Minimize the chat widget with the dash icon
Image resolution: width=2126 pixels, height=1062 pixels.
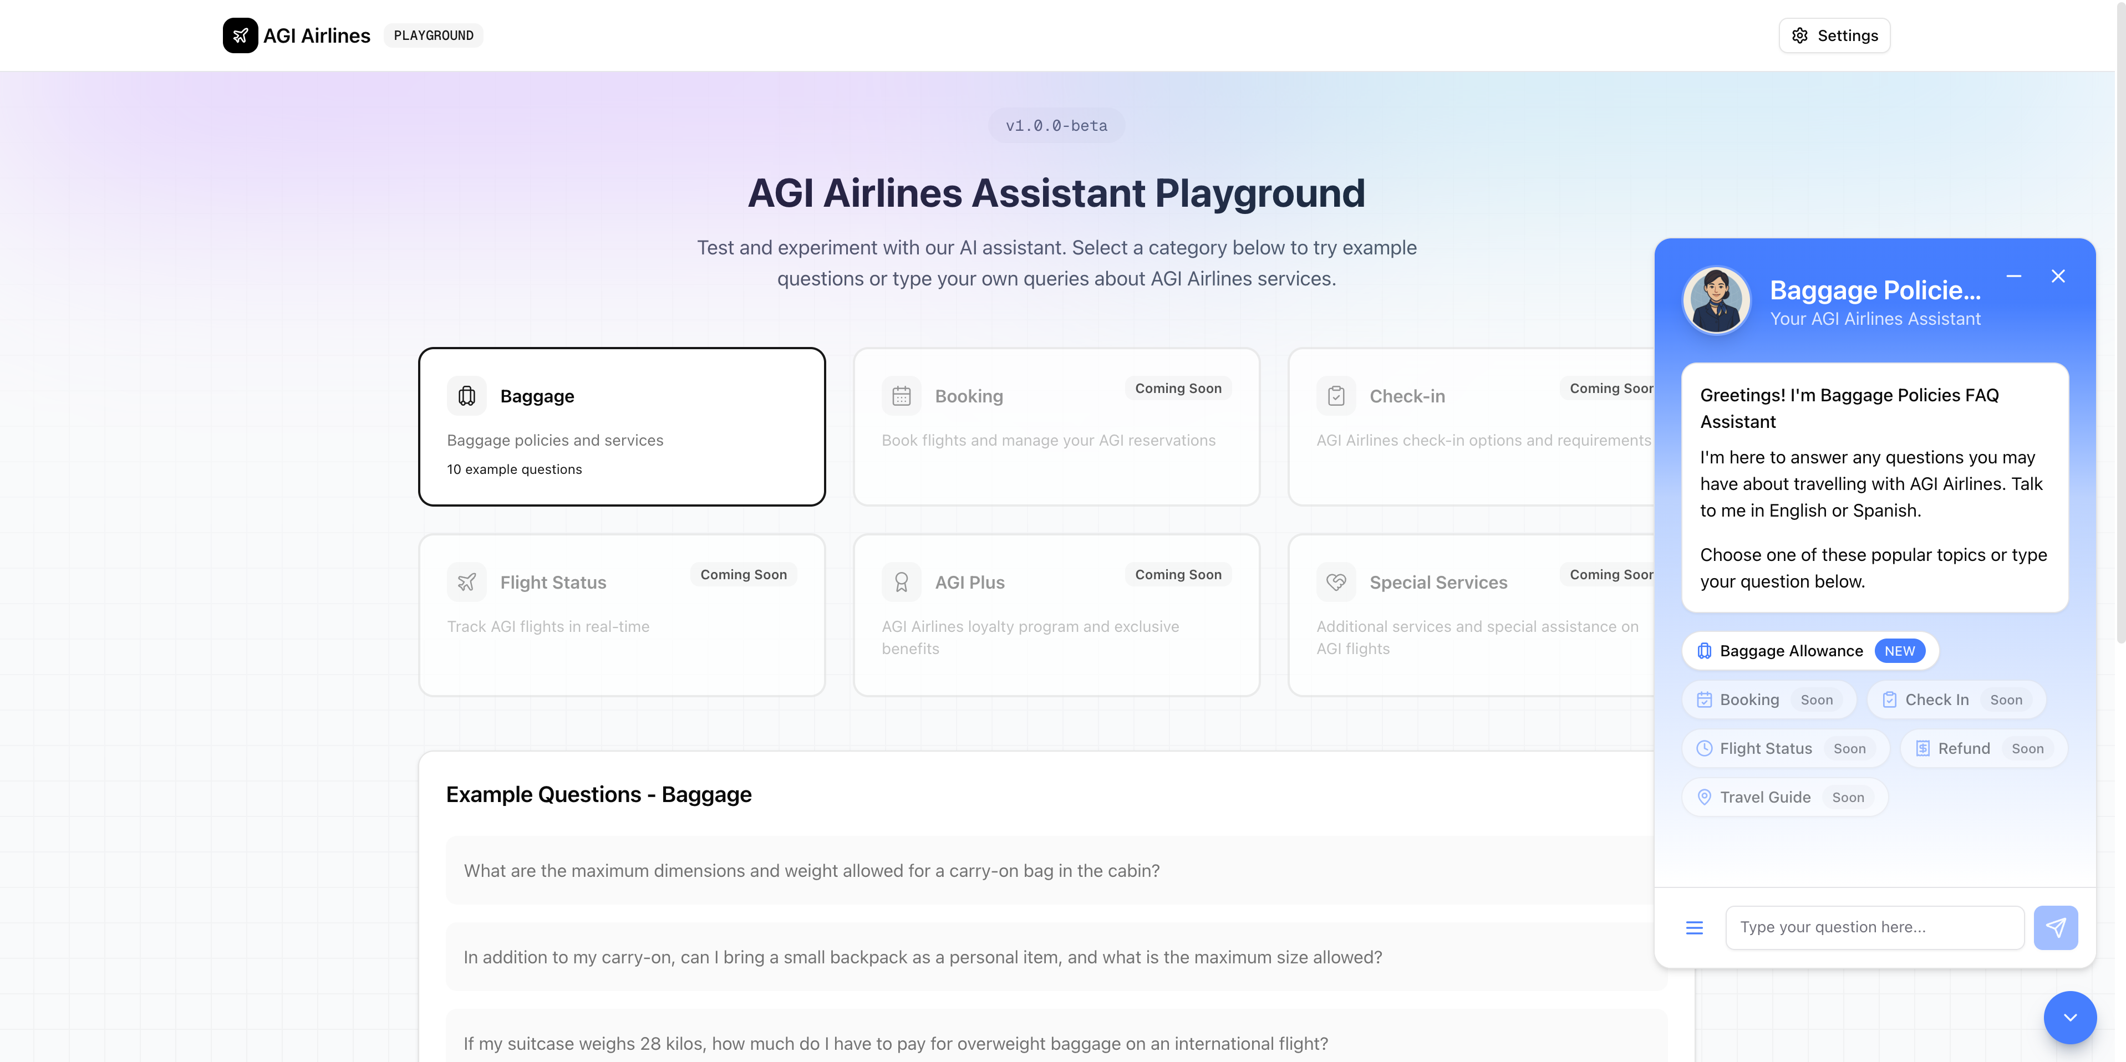pyautogui.click(x=2014, y=277)
